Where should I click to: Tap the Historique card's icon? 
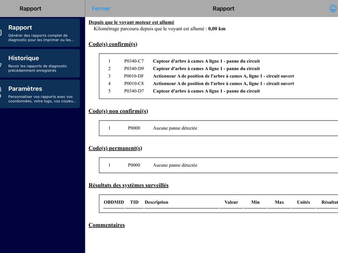tap(1, 65)
